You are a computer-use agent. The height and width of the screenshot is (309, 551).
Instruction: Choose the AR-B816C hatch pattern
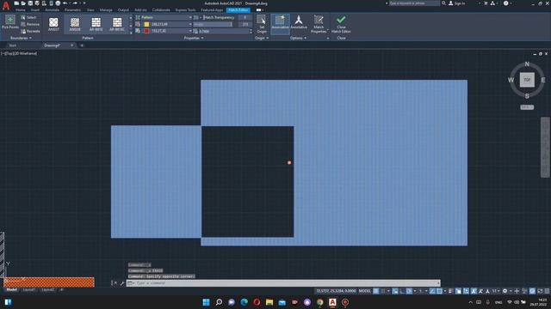coord(117,24)
